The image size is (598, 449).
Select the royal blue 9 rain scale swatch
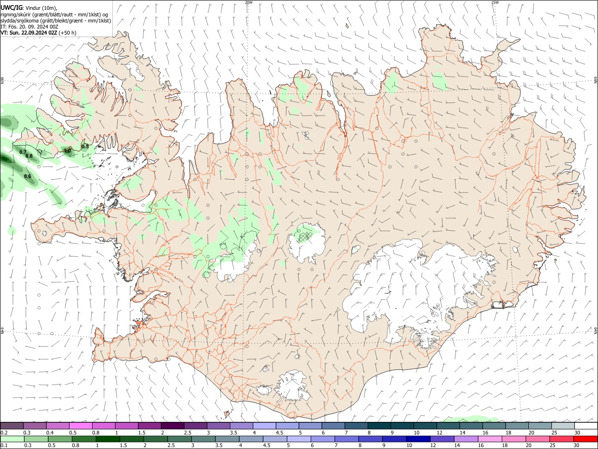point(394,439)
